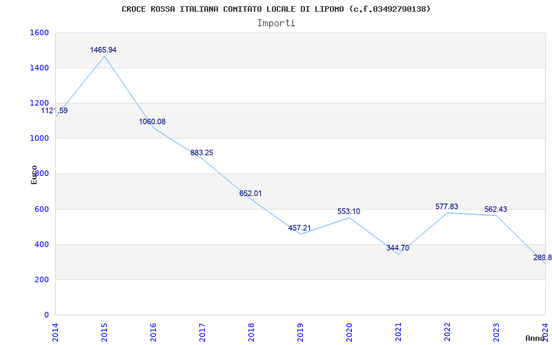Click the 2019 x-axis year label
The height and width of the screenshot is (345, 552).
pos(300,332)
